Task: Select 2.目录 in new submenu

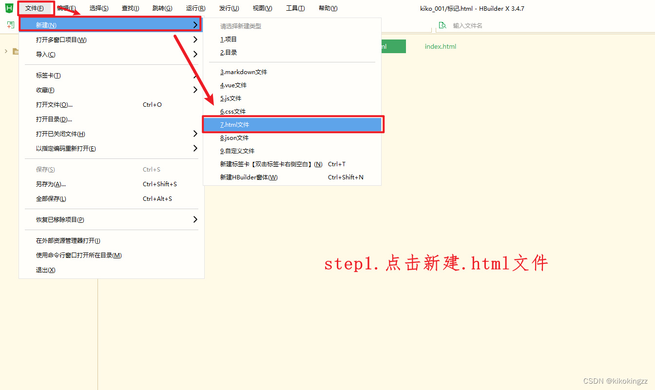Action: (x=292, y=52)
